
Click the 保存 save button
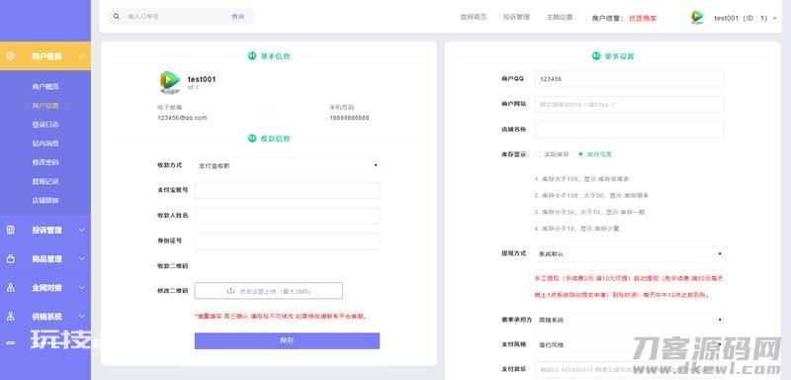[x=287, y=340]
